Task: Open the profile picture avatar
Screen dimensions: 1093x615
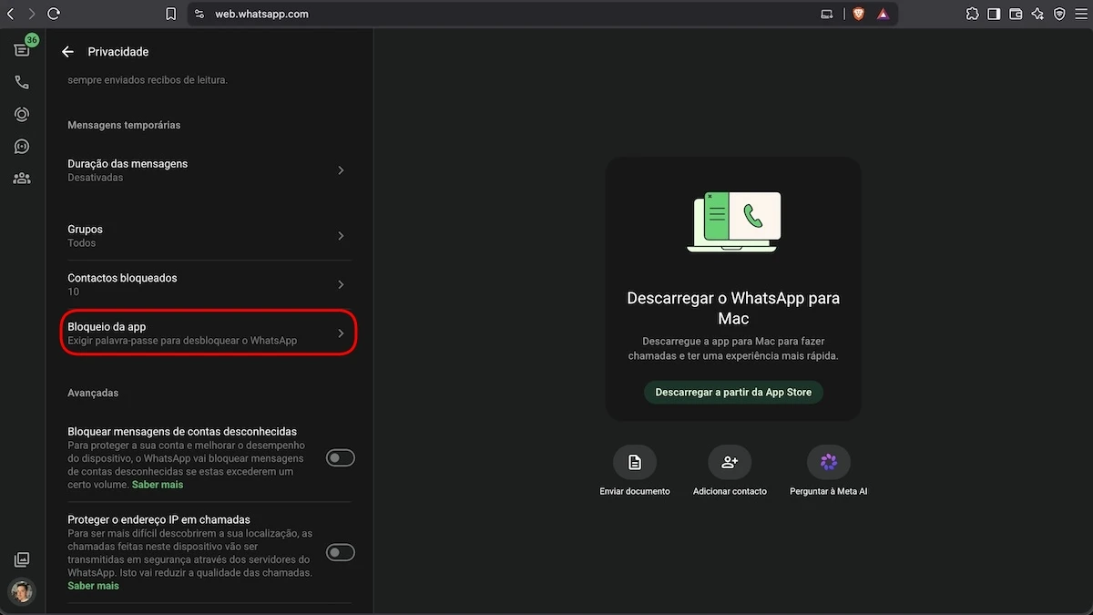Action: (22, 592)
